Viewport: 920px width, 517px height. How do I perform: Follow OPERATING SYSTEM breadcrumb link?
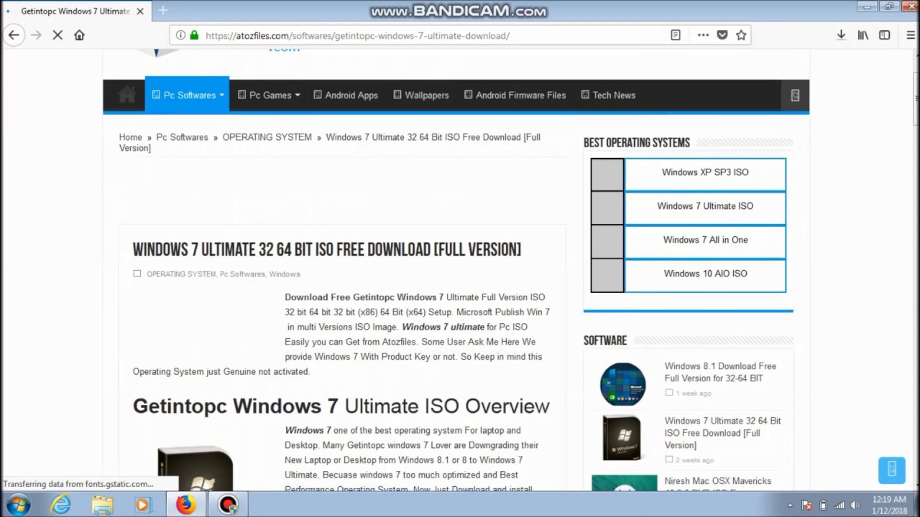(267, 137)
